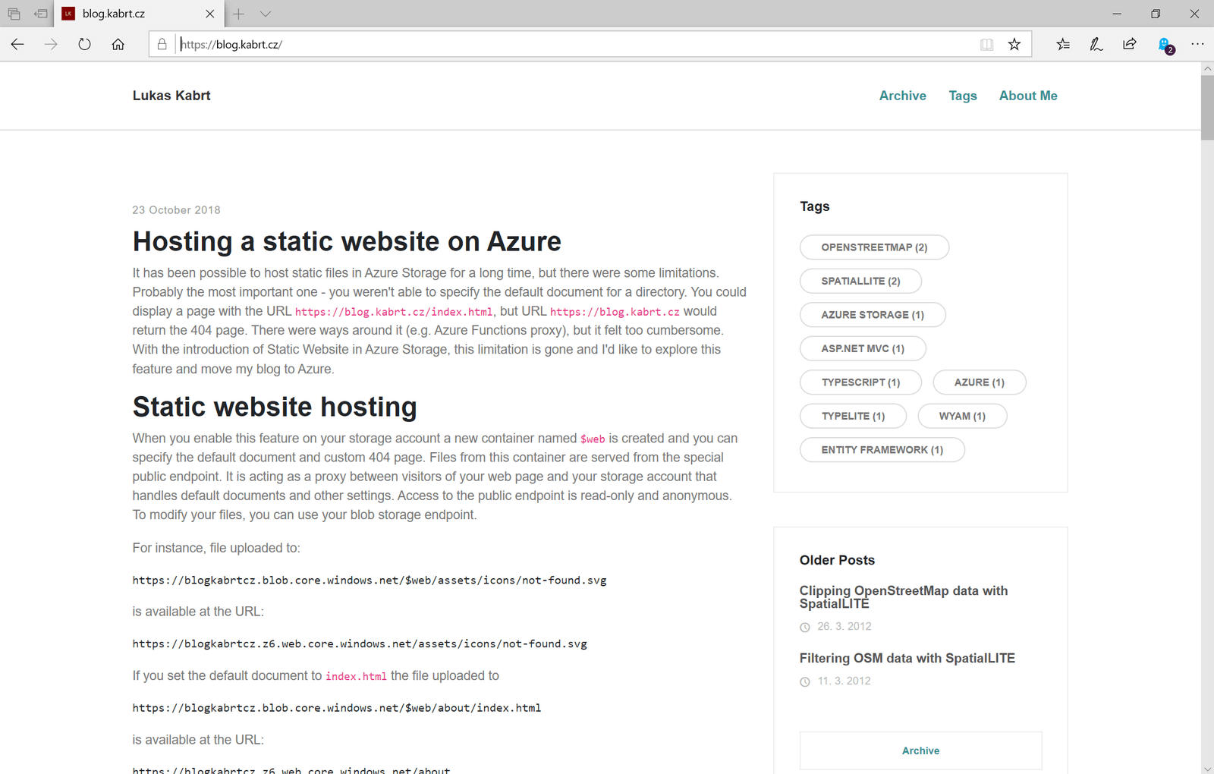Close the blog.kabrt.cz tab

[x=210, y=14]
